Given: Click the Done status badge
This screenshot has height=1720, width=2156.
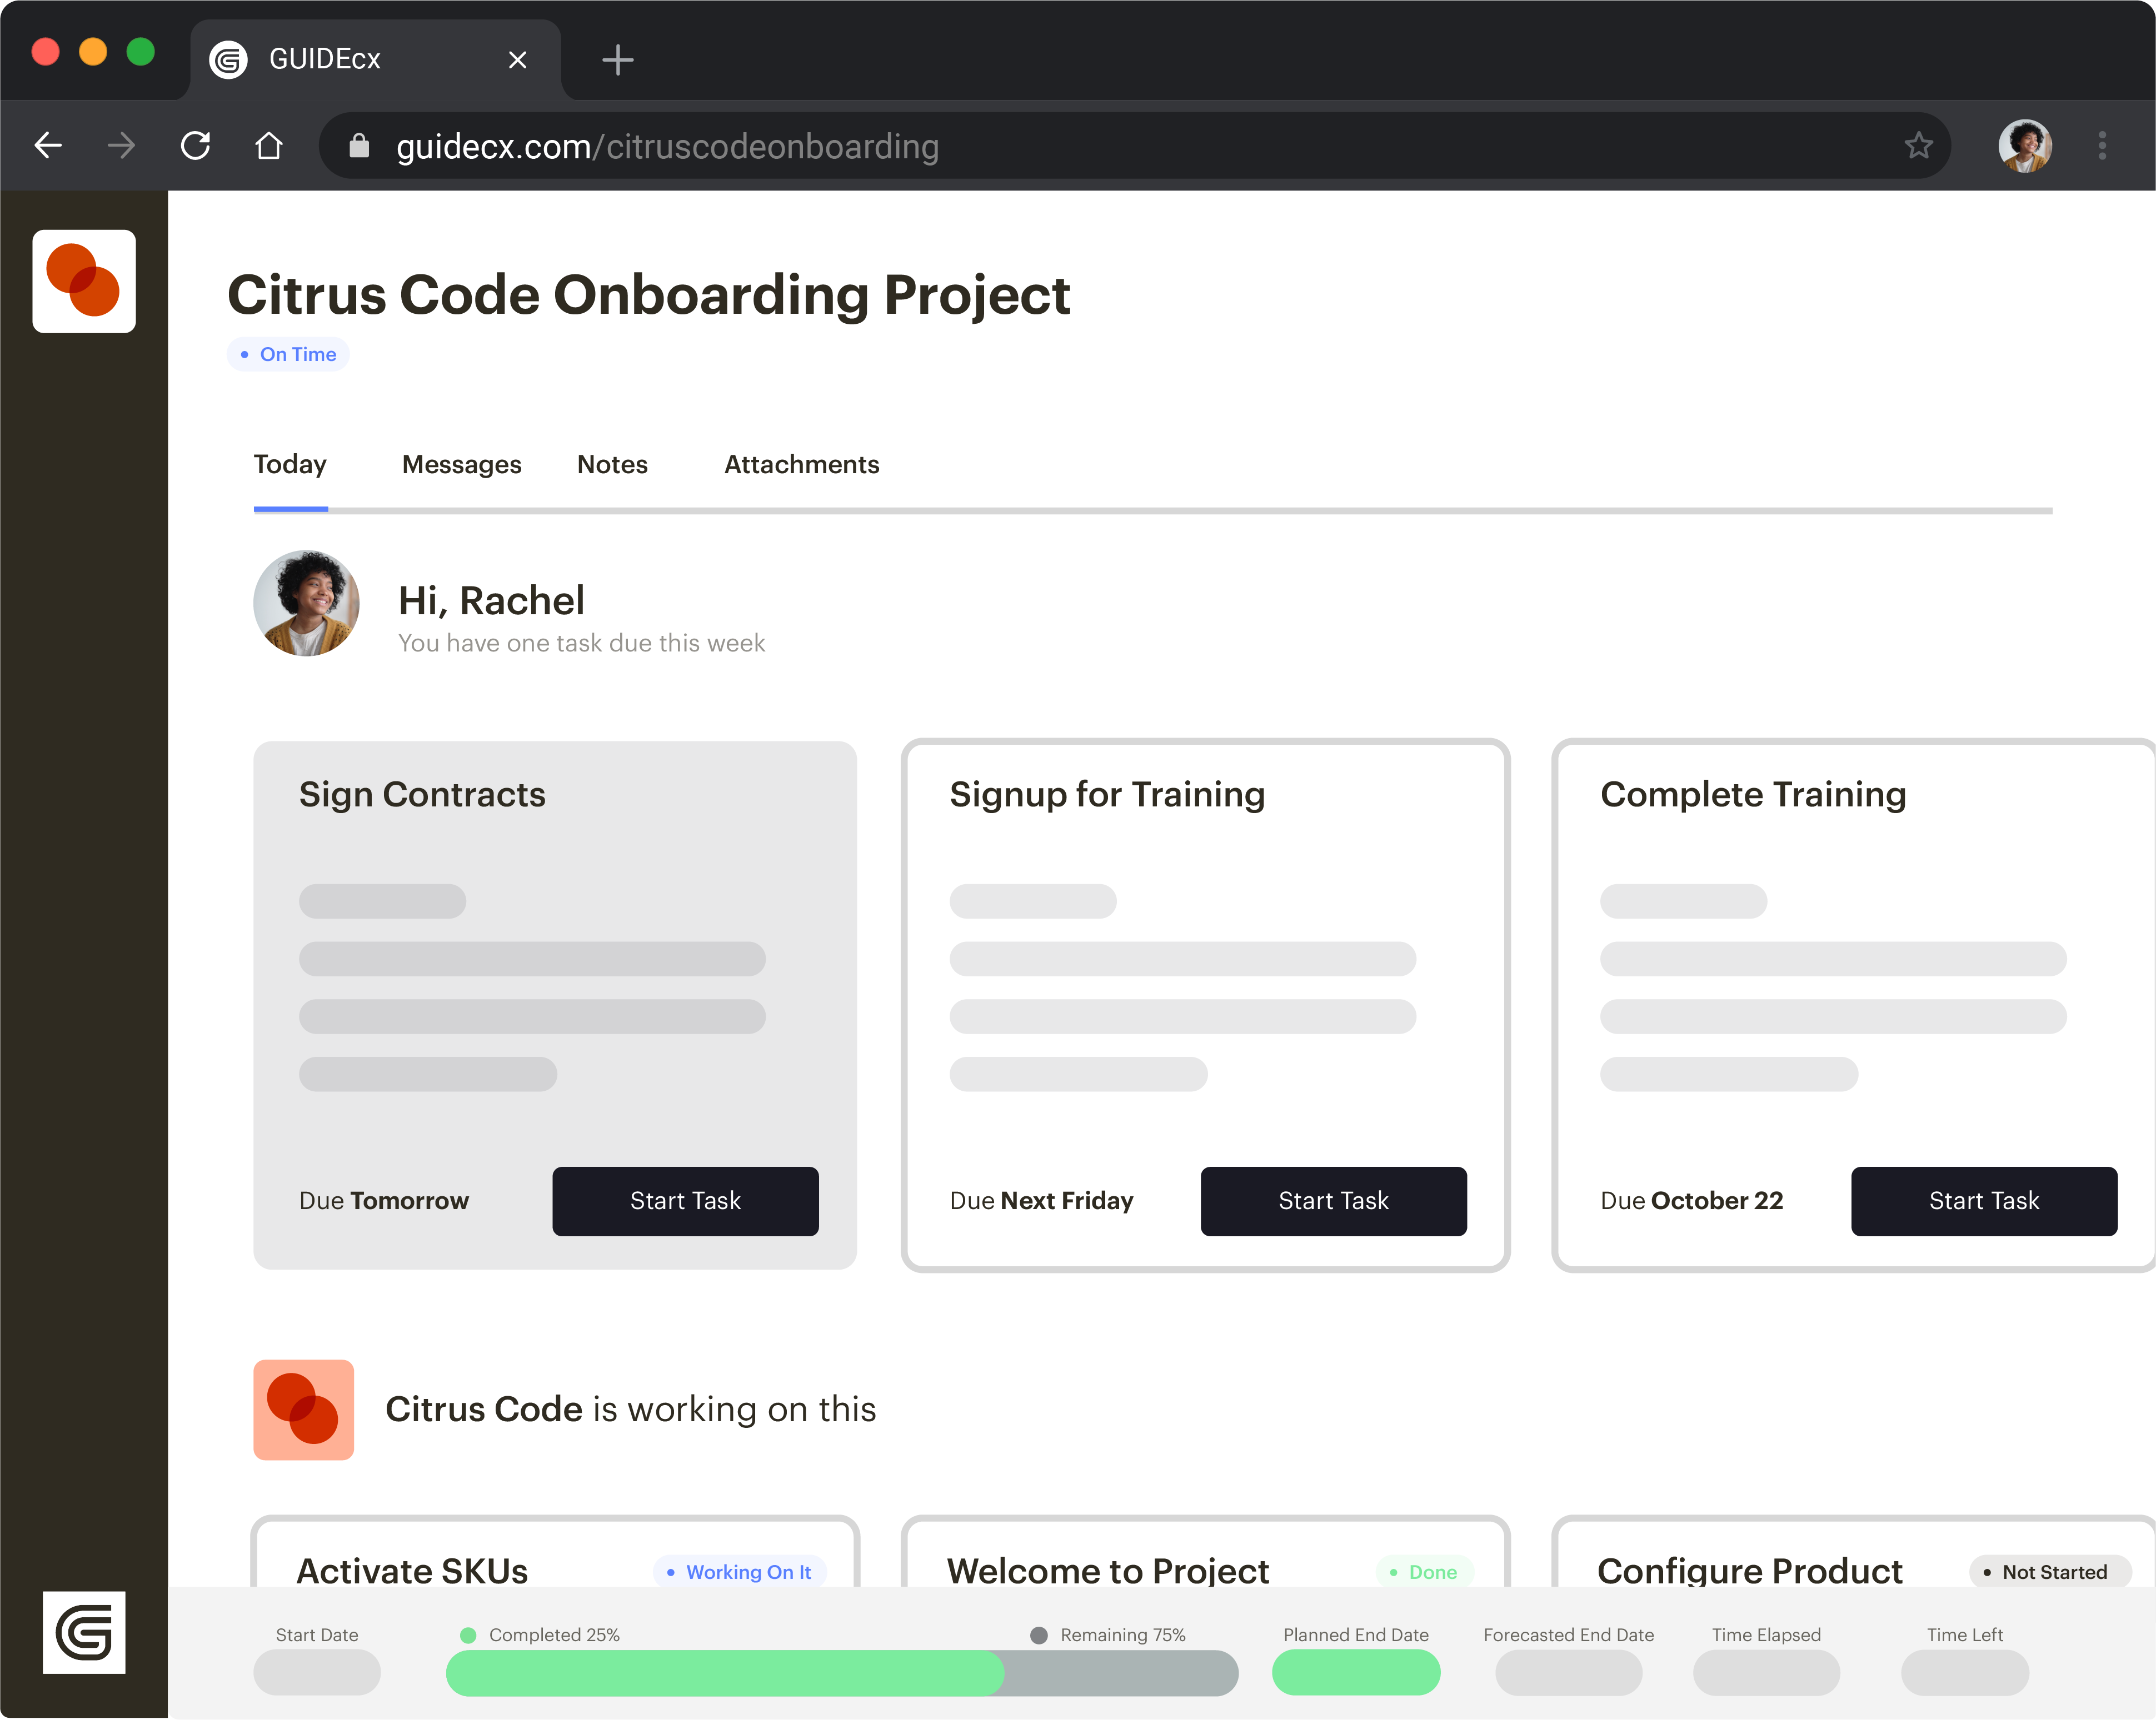Looking at the screenshot, I should point(1424,1572).
